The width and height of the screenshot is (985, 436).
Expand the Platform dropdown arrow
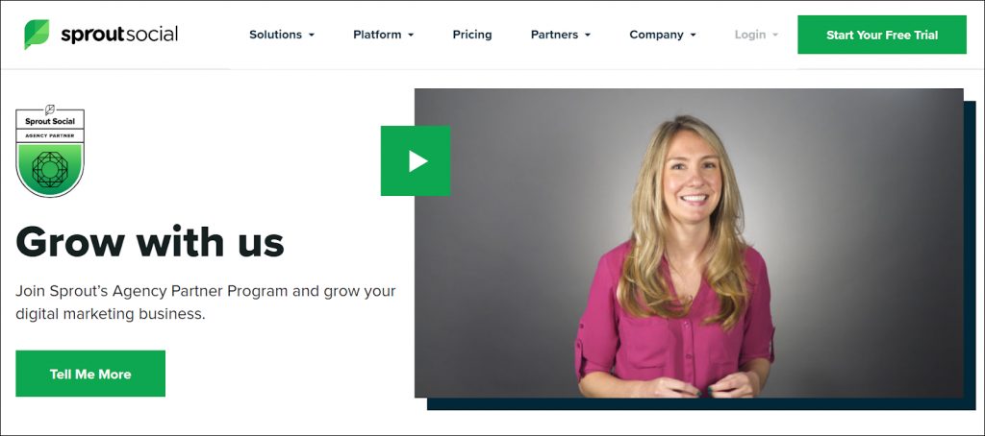coord(411,36)
